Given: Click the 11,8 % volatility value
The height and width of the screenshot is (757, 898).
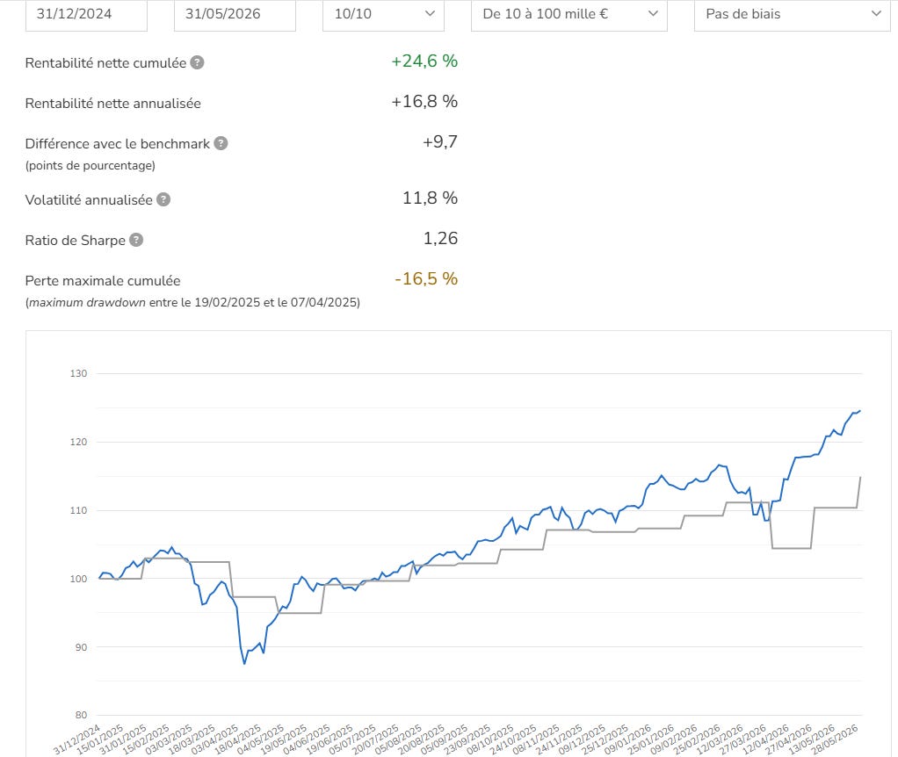Looking at the screenshot, I should pos(430,198).
